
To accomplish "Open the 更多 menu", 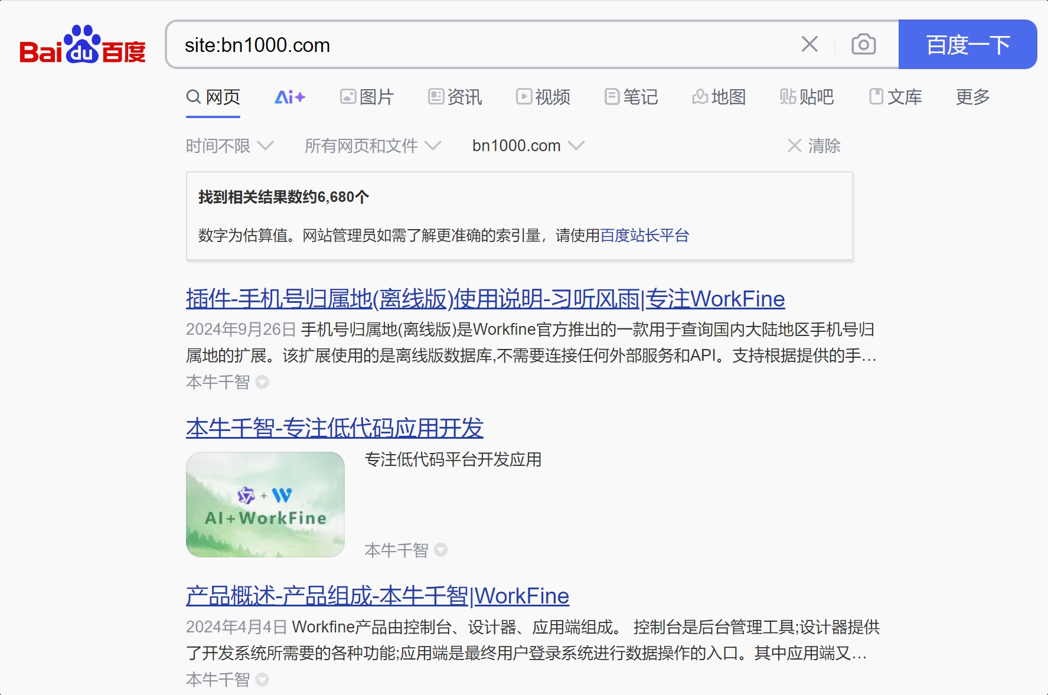I will [x=972, y=97].
